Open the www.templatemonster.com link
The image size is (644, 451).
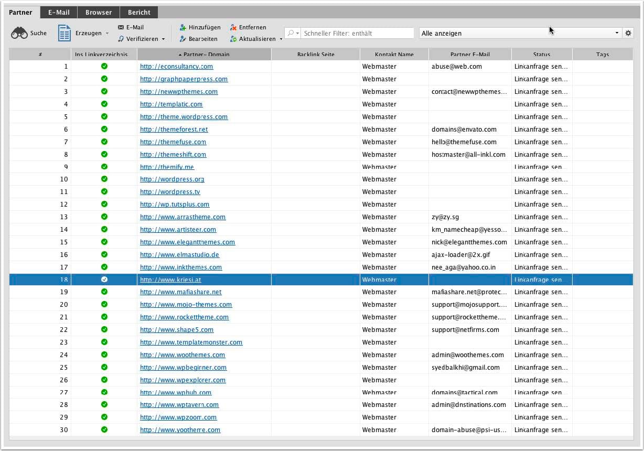[x=191, y=342]
